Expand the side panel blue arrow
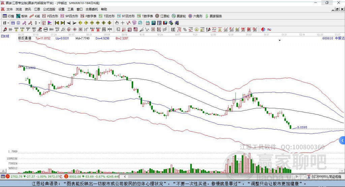 coord(342,140)
